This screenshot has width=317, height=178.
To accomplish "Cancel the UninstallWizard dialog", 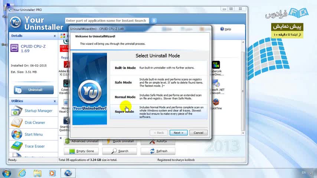I will [198, 133].
